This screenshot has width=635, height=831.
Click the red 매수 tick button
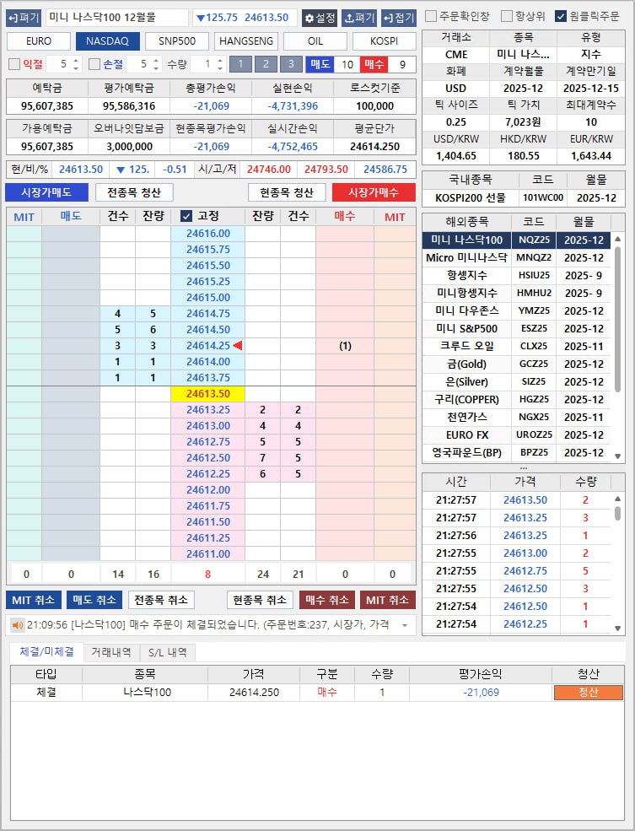click(x=374, y=64)
